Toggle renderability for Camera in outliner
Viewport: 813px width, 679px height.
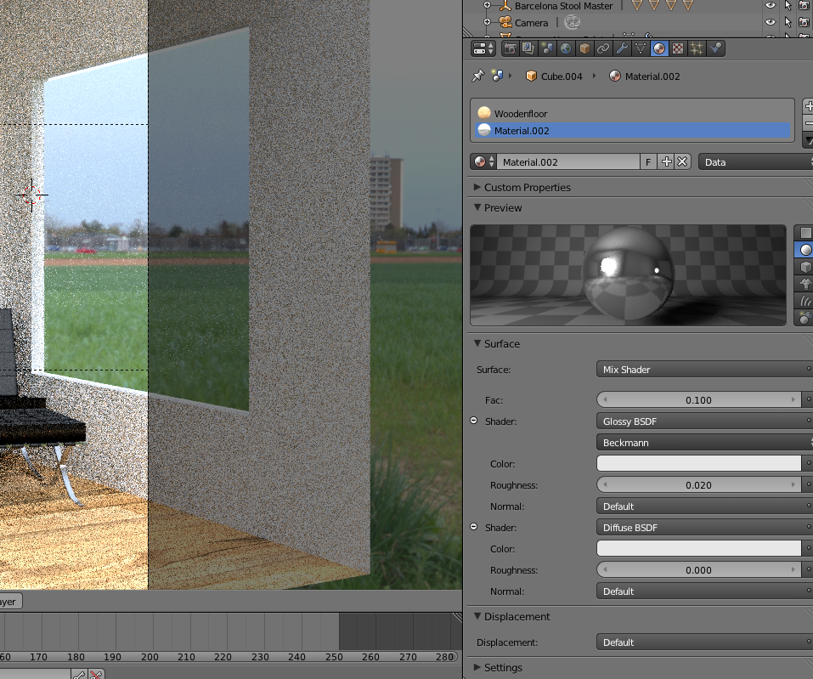[805, 22]
